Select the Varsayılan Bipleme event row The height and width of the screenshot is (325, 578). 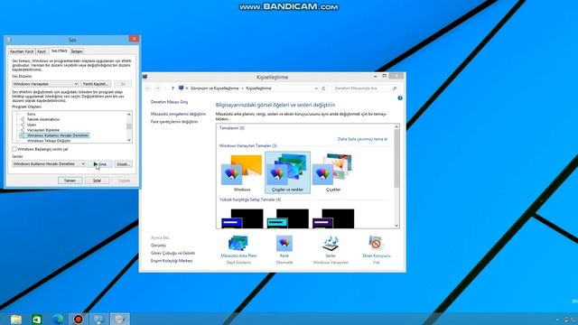pos(43,130)
